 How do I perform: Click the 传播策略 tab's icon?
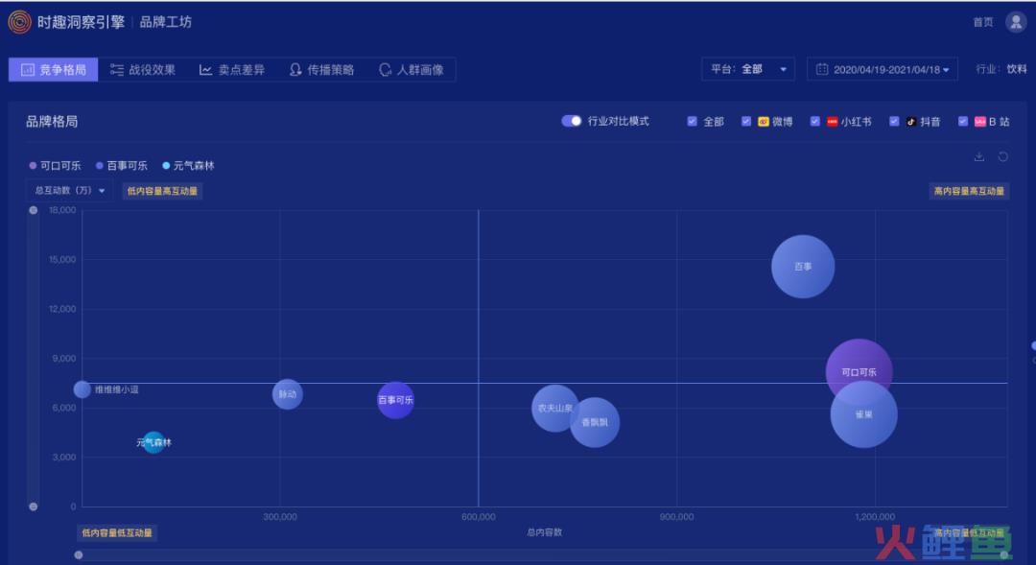[295, 69]
